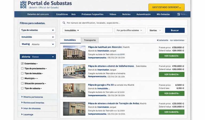The image size is (205, 120).
Task: Tick the Municipio checkbox
Action: point(22,78)
